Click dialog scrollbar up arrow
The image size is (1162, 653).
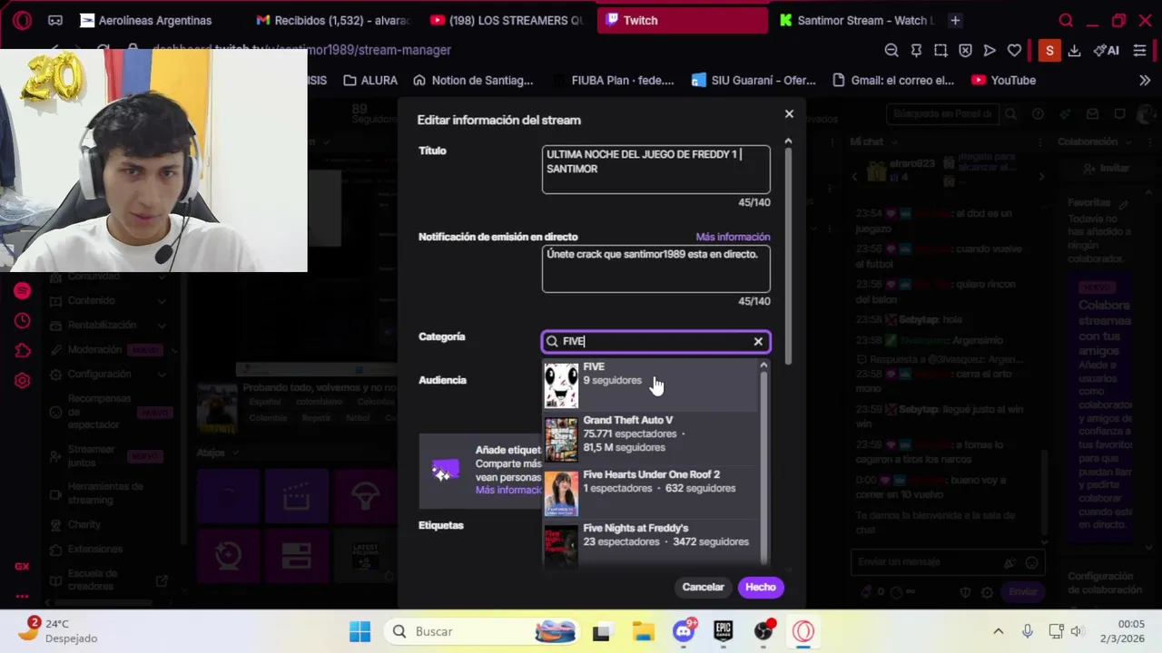click(x=788, y=141)
